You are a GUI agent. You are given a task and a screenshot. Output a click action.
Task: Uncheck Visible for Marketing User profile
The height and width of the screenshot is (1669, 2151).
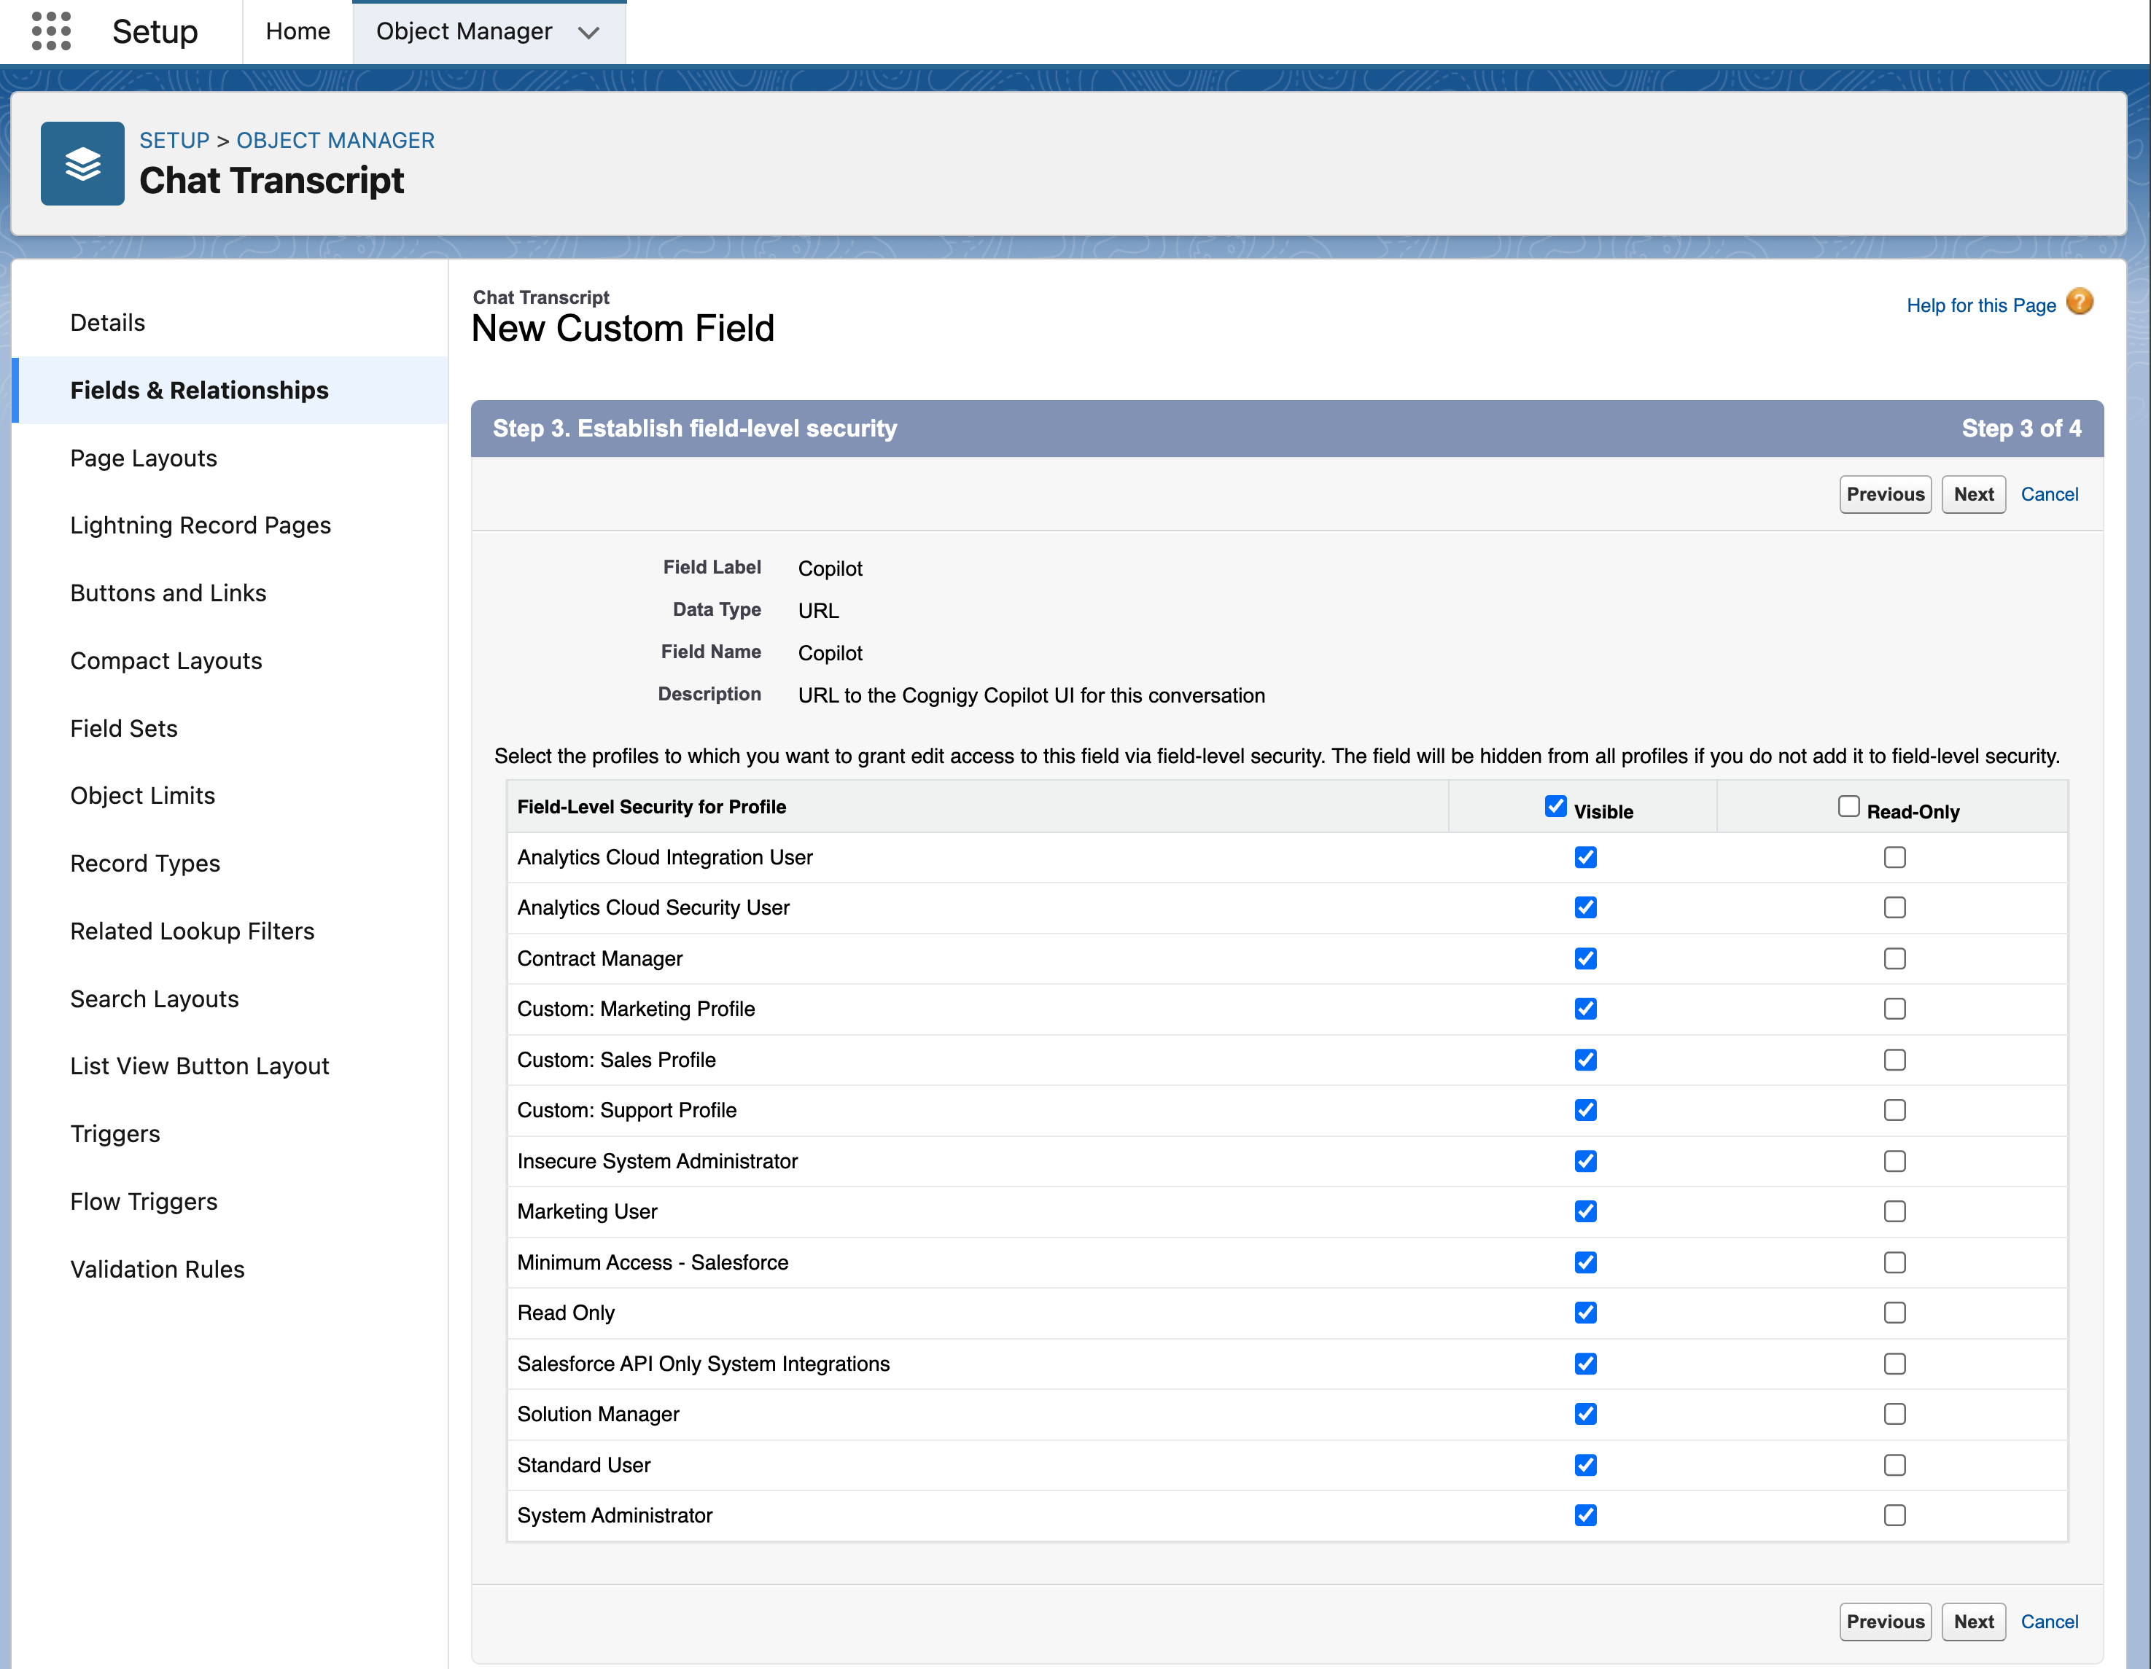point(1584,1211)
